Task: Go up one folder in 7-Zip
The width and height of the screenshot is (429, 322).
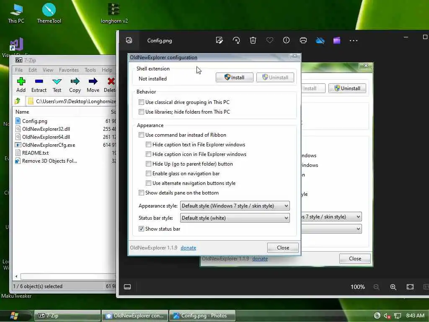Action: pyautogui.click(x=18, y=101)
